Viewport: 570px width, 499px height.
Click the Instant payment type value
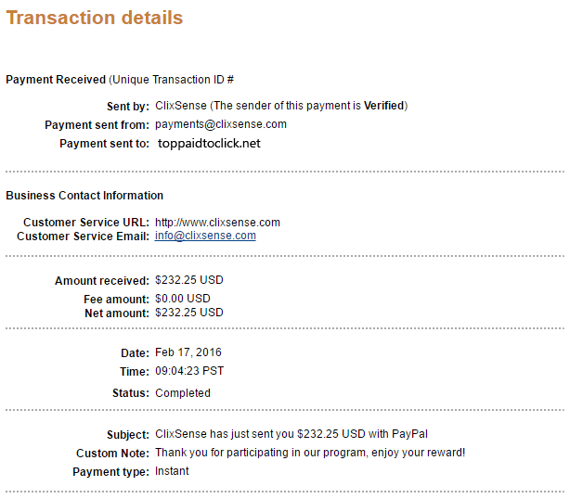172,471
